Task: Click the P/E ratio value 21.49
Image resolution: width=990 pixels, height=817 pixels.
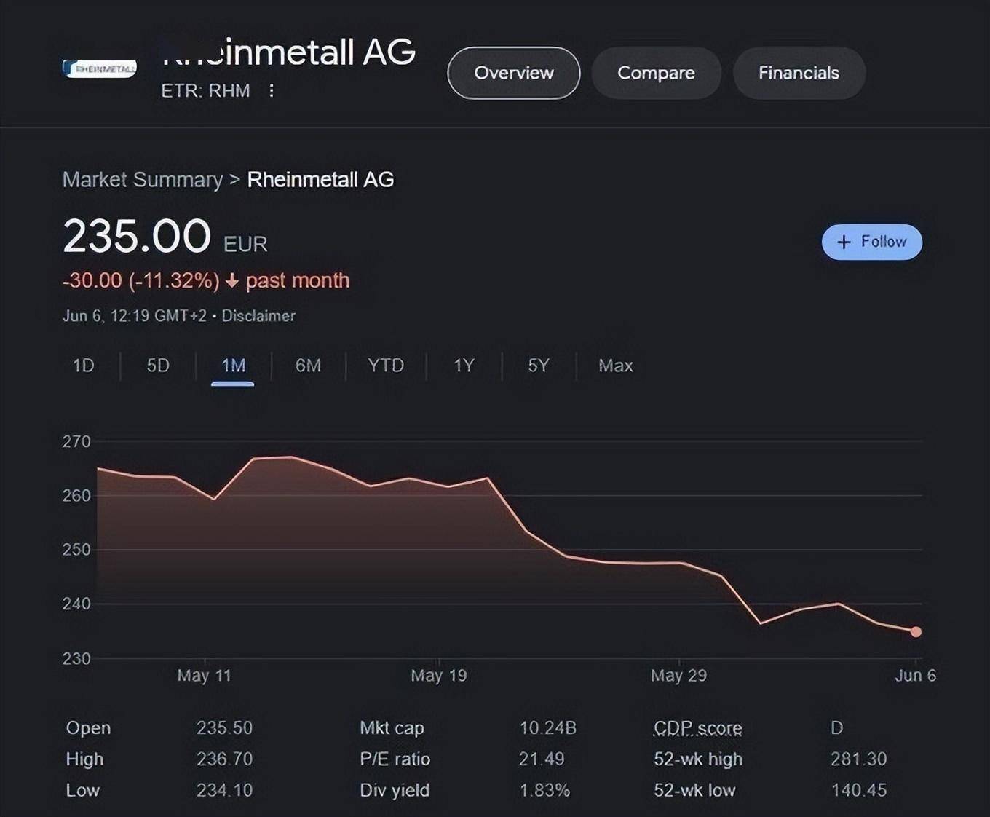Action: point(542,759)
